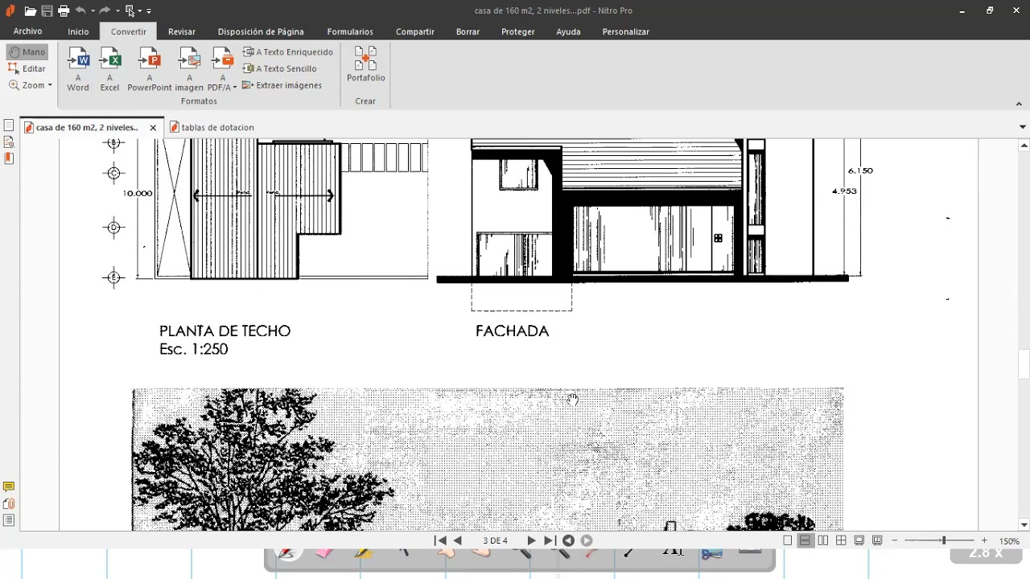The width and height of the screenshot is (1030, 579).
Task: Close the casa de 160 m2 tab
Action: (x=153, y=128)
